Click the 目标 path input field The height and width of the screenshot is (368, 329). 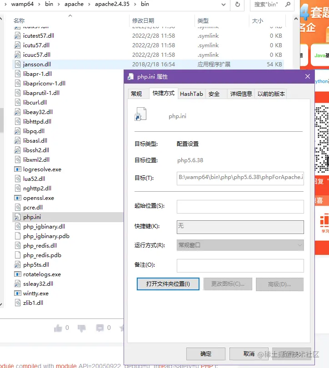click(240, 179)
